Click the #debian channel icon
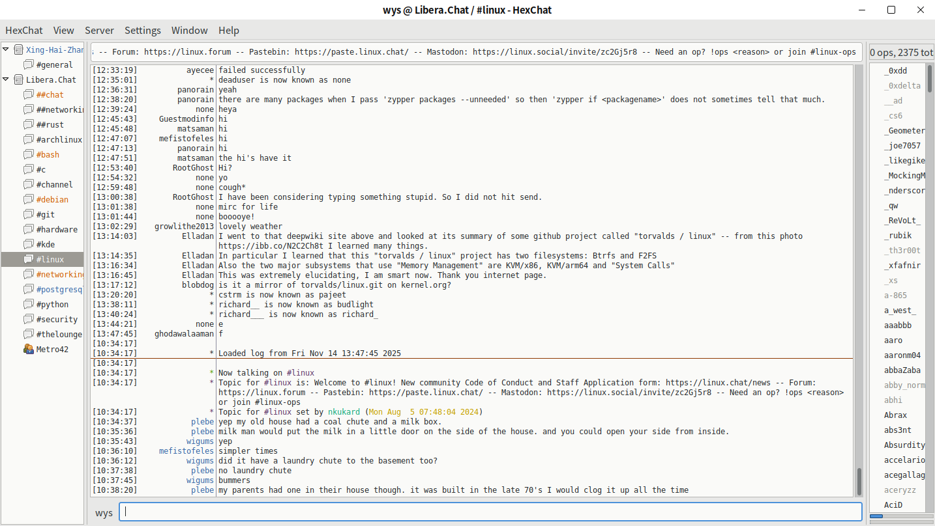Image resolution: width=935 pixels, height=526 pixels. point(28,200)
